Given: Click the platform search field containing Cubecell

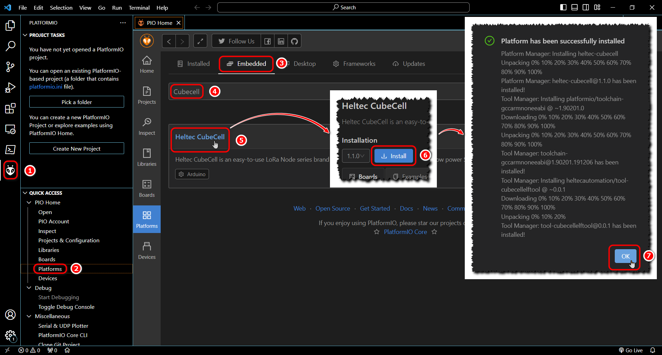Looking at the screenshot, I should pos(317,92).
